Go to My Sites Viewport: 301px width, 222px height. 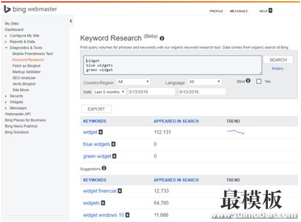click(x=12, y=23)
